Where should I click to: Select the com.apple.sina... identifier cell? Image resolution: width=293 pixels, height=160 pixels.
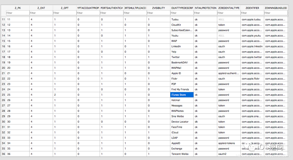click(252, 116)
